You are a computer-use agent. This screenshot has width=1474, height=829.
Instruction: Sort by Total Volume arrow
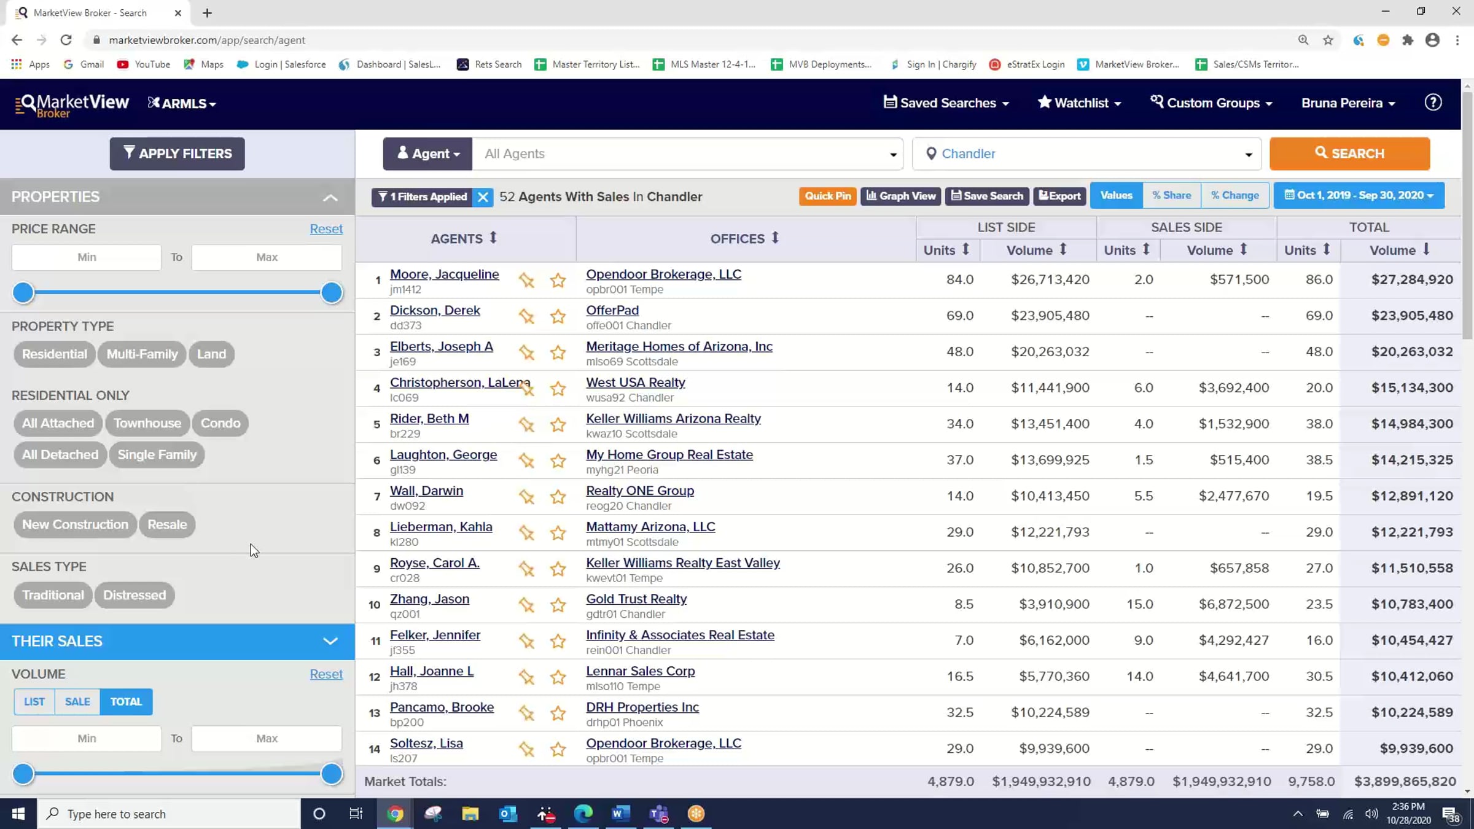(x=1426, y=249)
